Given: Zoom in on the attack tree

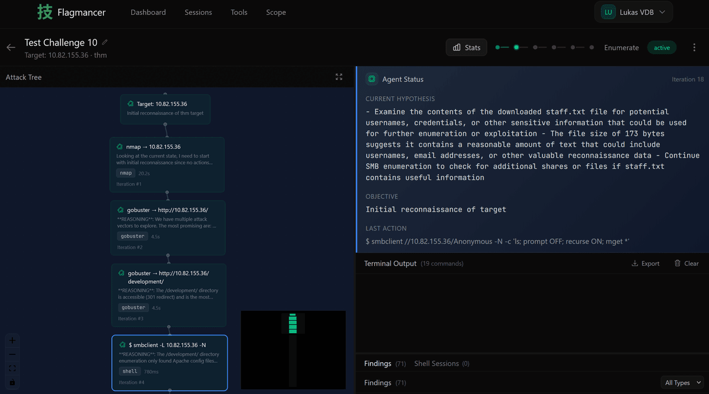Looking at the screenshot, I should click(x=12, y=340).
